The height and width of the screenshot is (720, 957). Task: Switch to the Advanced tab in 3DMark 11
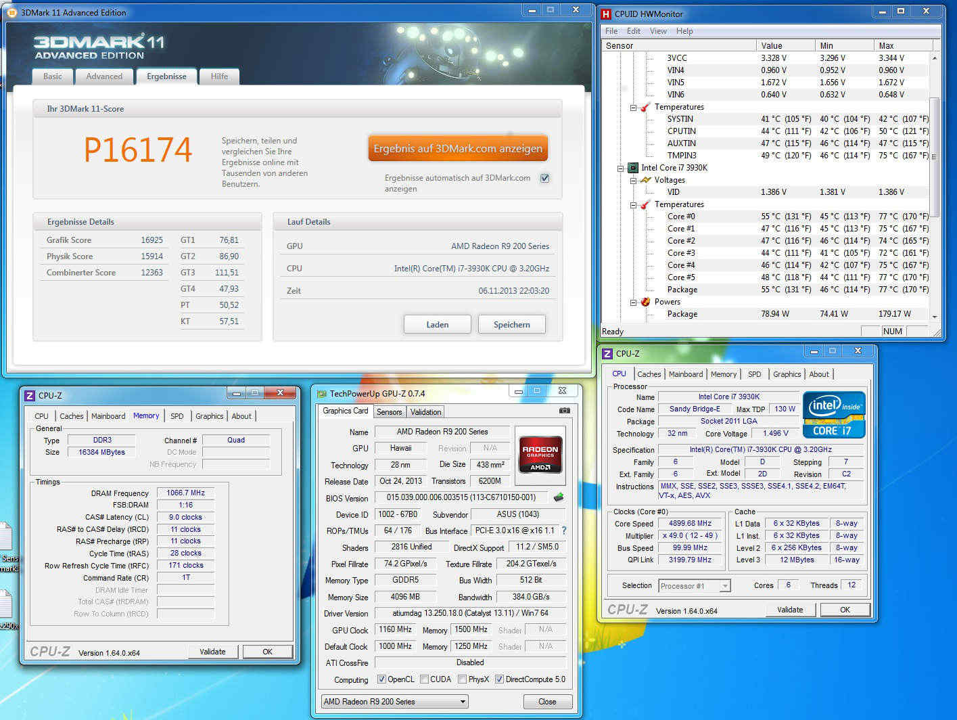click(x=104, y=76)
